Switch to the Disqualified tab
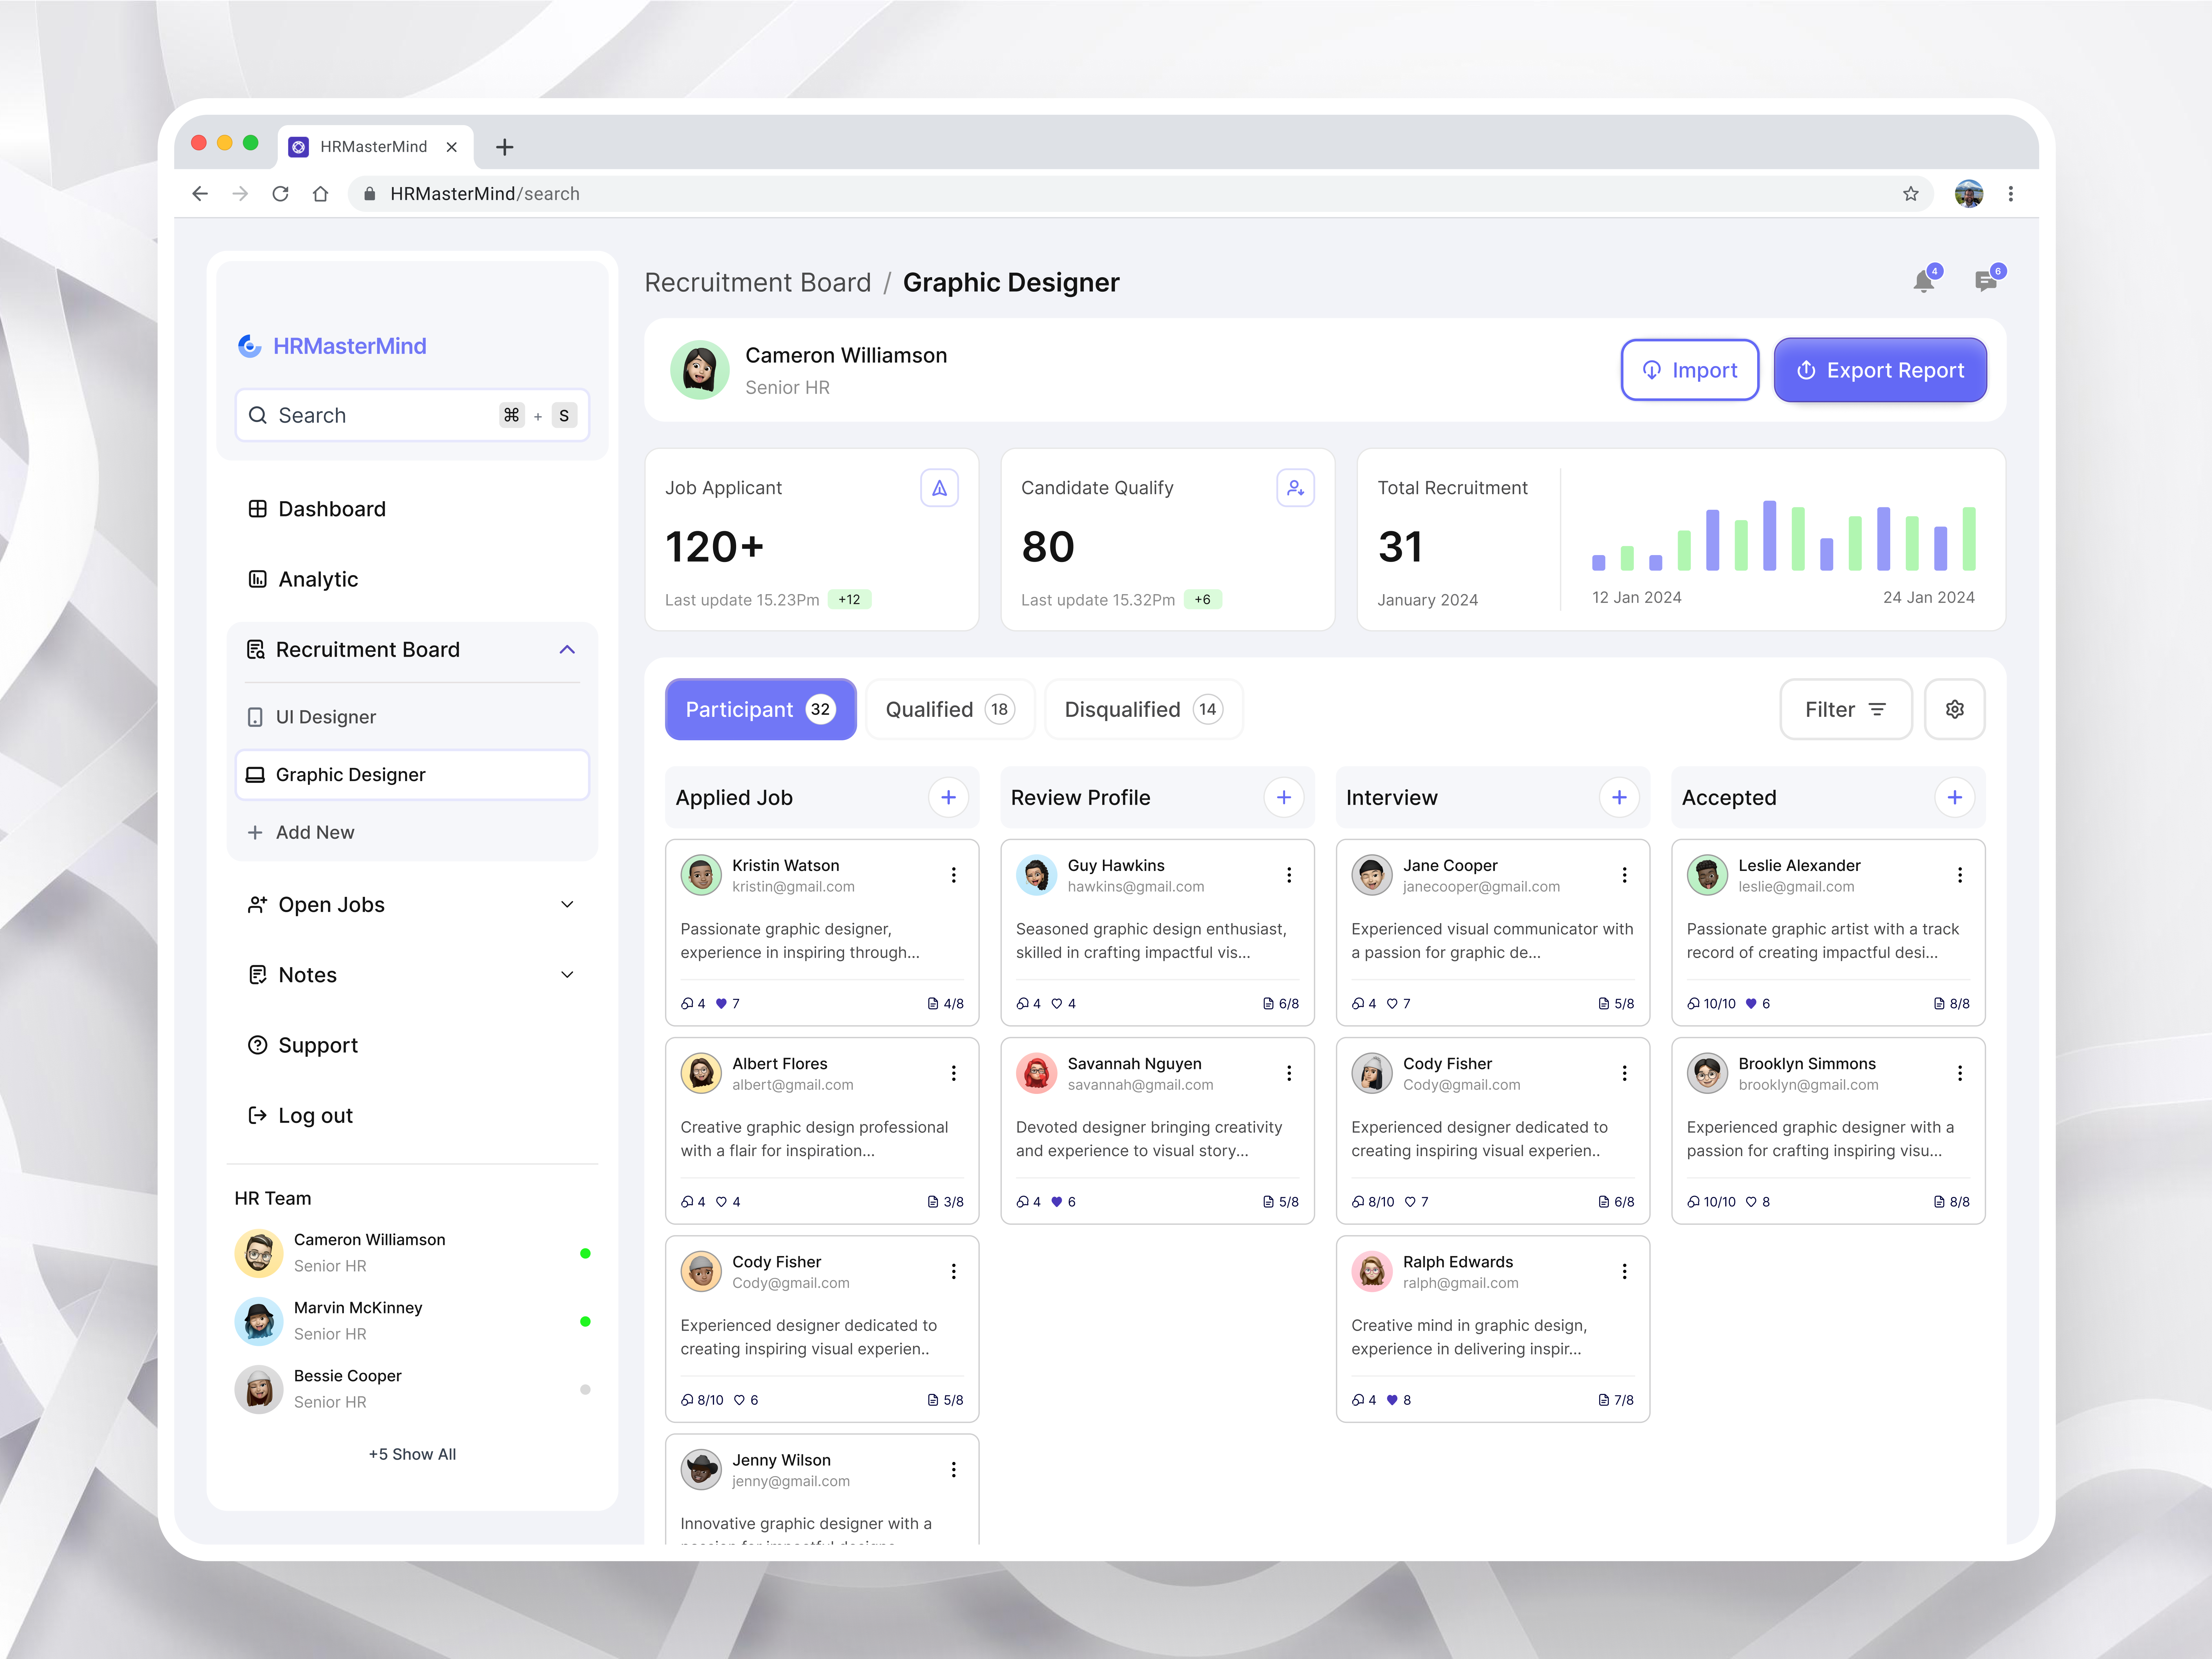The width and height of the screenshot is (2212, 1659). 1143,709
